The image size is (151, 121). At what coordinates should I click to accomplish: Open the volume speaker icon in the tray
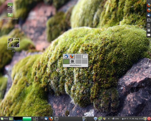[x=109, y=119]
